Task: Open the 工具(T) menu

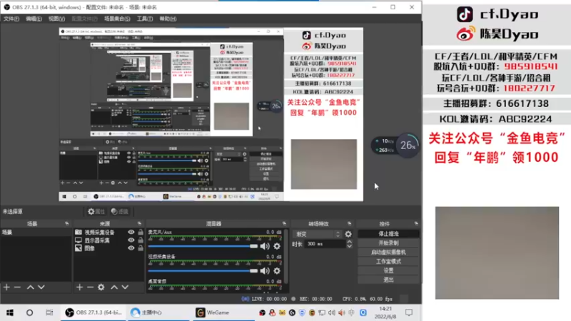Action: point(145,19)
